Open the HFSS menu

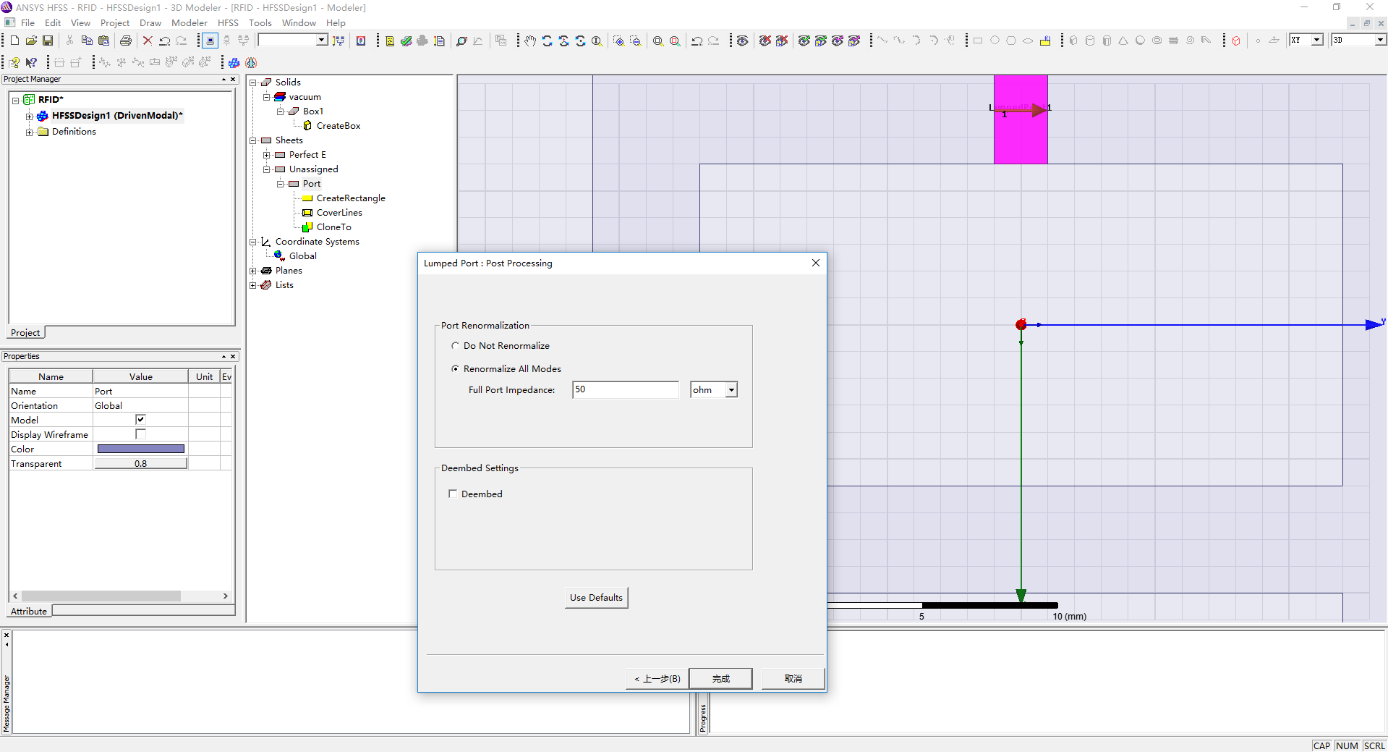(228, 22)
